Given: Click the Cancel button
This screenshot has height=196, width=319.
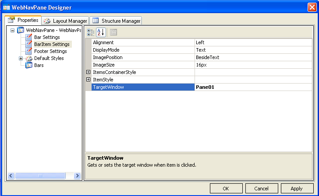Looking at the screenshot, I should pyautogui.click(x=262, y=189).
